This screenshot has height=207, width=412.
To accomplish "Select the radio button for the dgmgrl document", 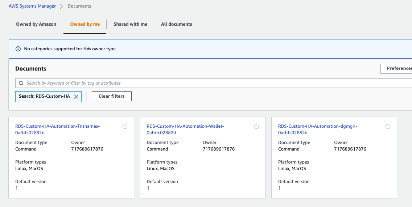I will coord(388,127).
